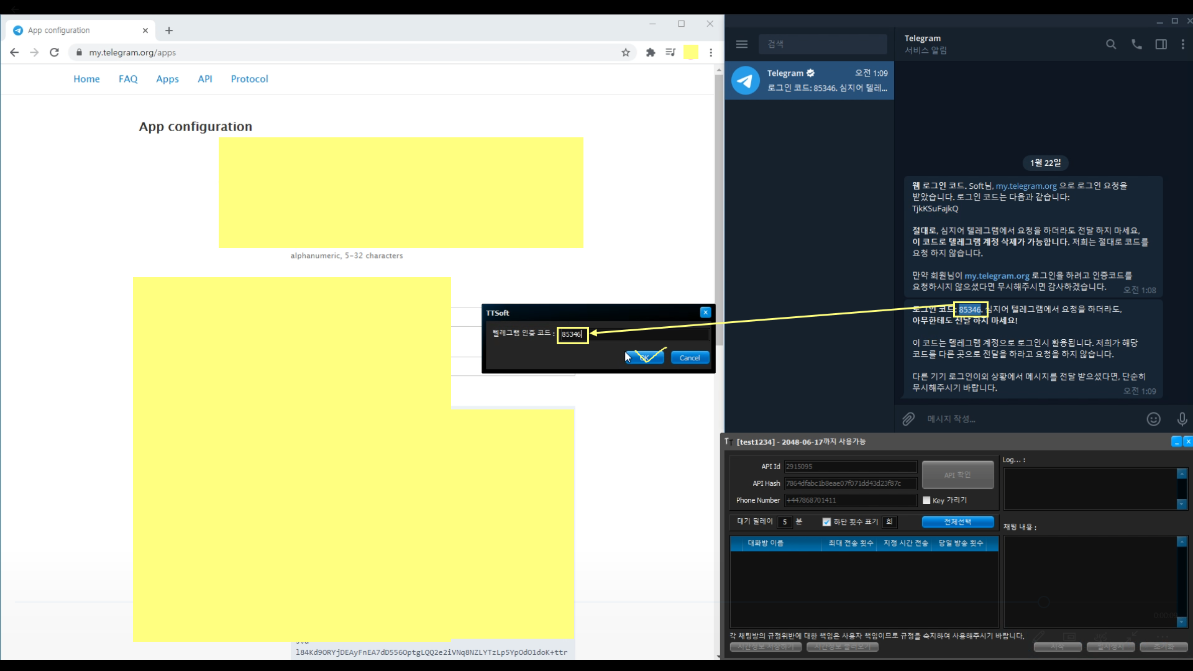Image resolution: width=1193 pixels, height=671 pixels.
Task: Click the API 확인 button
Action: [x=958, y=475]
